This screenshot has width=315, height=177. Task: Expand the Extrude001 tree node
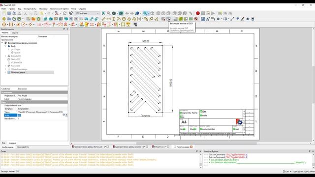pyautogui.click(x=5, y=56)
